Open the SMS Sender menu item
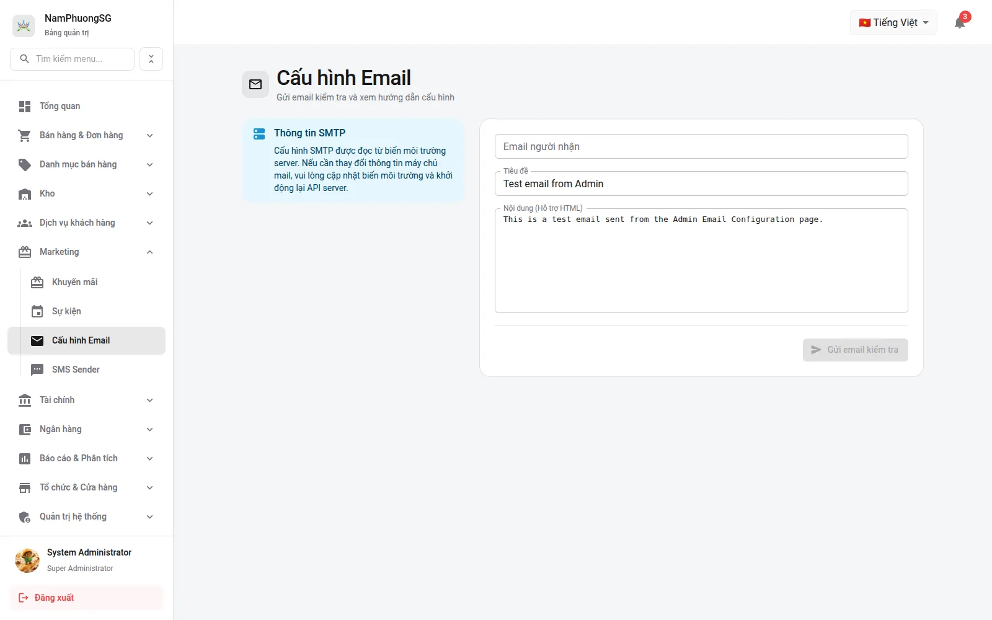The width and height of the screenshot is (992, 620). click(86, 370)
